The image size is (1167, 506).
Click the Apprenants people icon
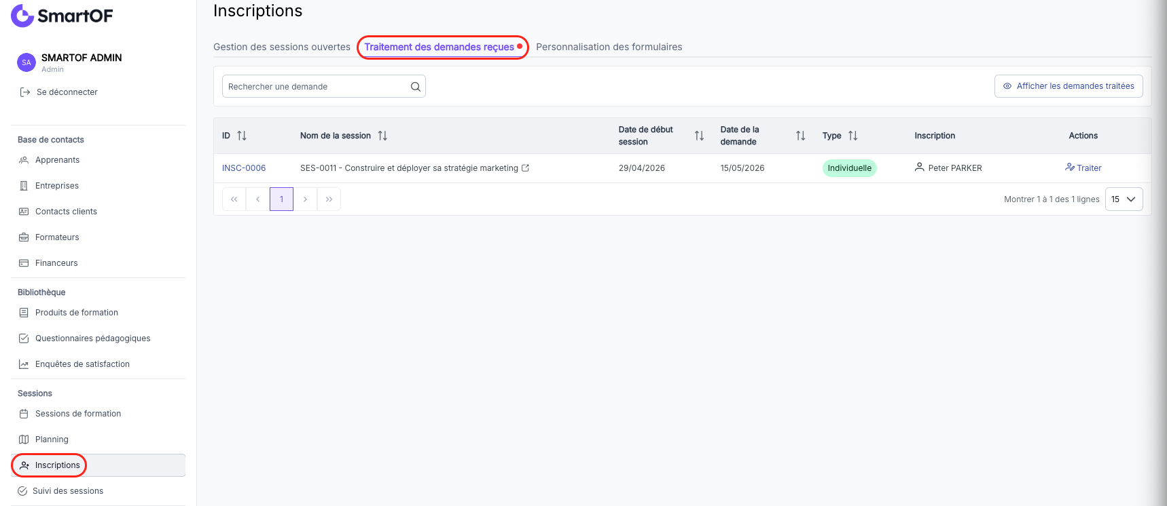coord(24,160)
